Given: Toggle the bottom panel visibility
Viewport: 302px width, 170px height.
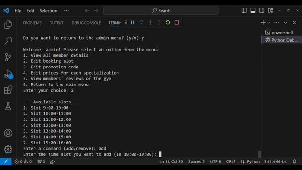Looking at the screenshot, I should click(253, 10).
